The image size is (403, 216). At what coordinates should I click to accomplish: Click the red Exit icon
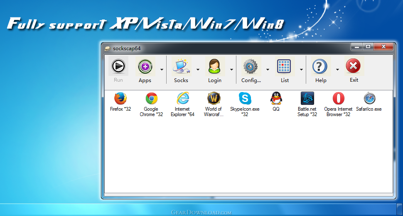(x=354, y=66)
